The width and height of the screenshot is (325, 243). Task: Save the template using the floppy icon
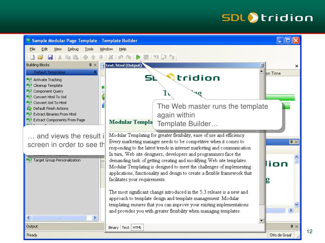click(50, 57)
